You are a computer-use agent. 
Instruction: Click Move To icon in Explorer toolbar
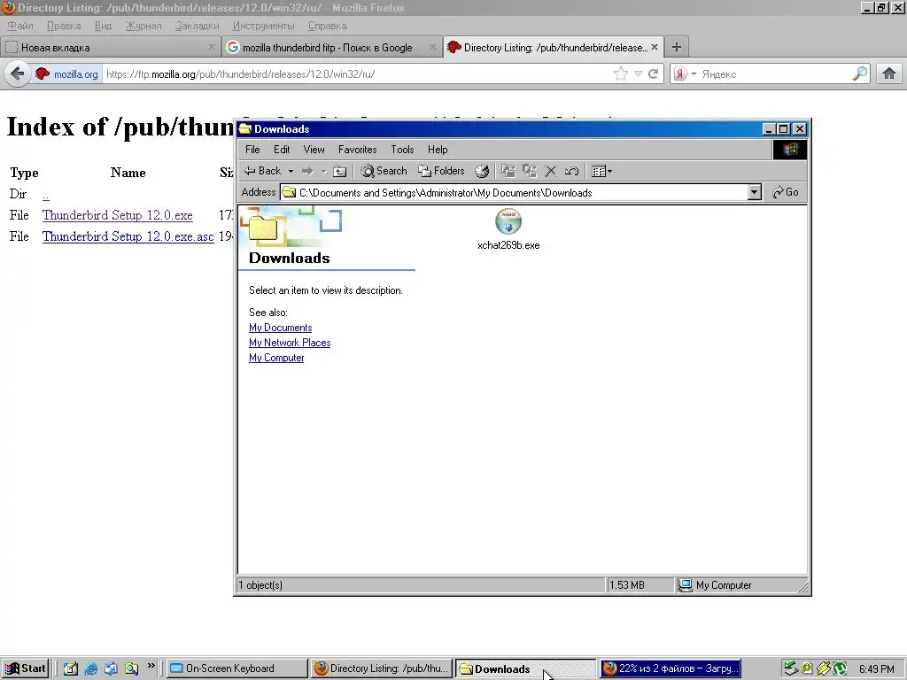508,171
